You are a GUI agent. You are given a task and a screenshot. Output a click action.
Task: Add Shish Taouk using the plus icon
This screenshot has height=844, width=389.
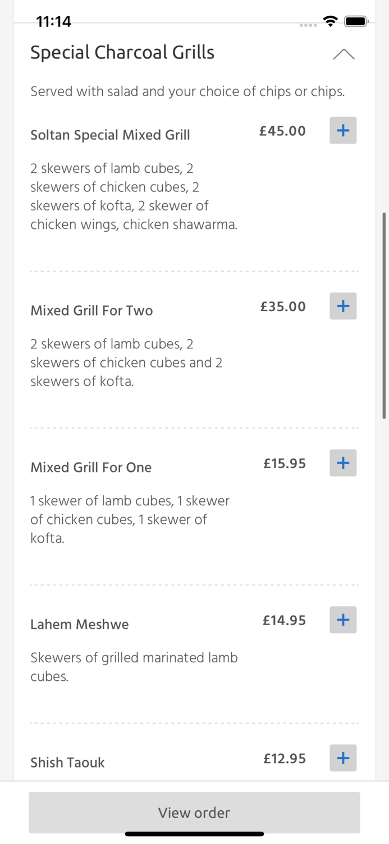tap(343, 758)
